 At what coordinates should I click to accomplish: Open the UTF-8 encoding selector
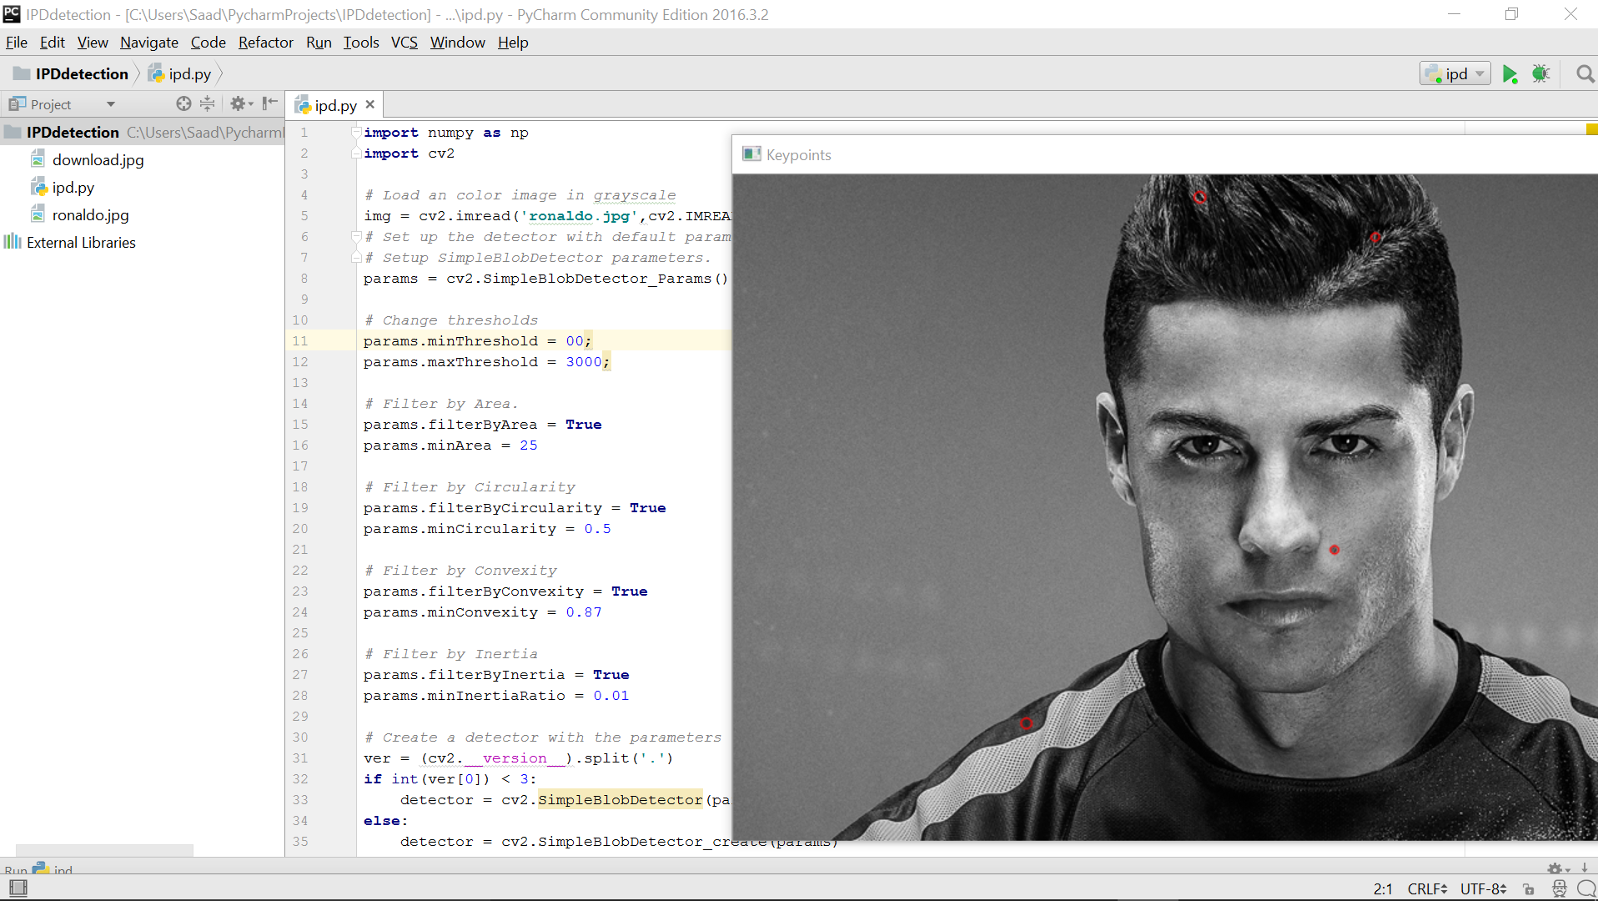1483,889
